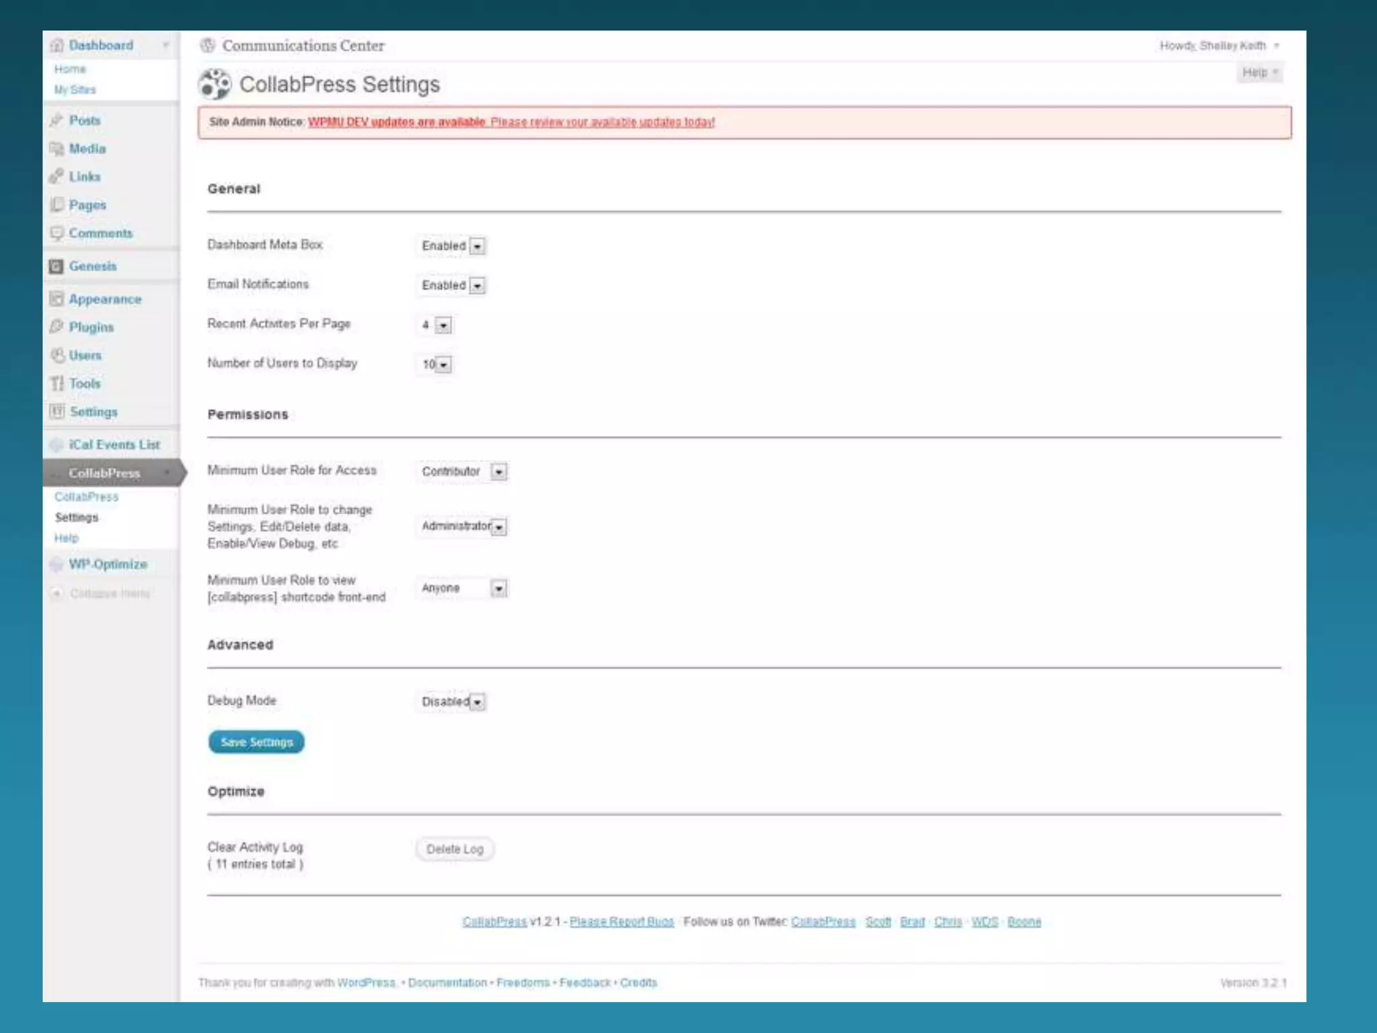Screen dimensions: 1377x1033
Task: Click the Comments bubble icon
Action: (x=56, y=233)
